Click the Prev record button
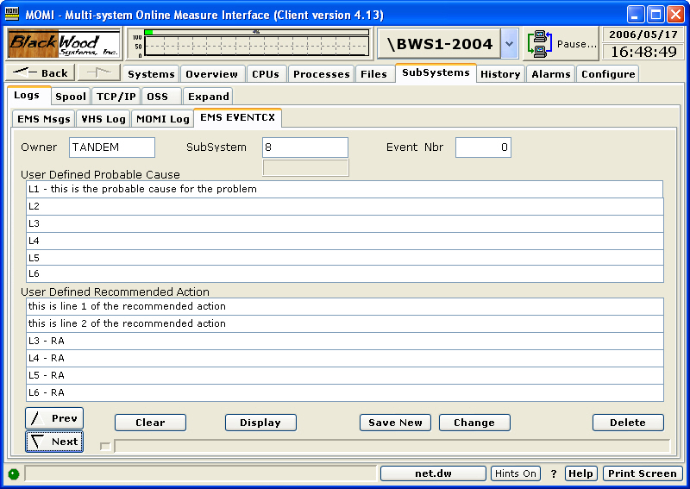 point(54,418)
